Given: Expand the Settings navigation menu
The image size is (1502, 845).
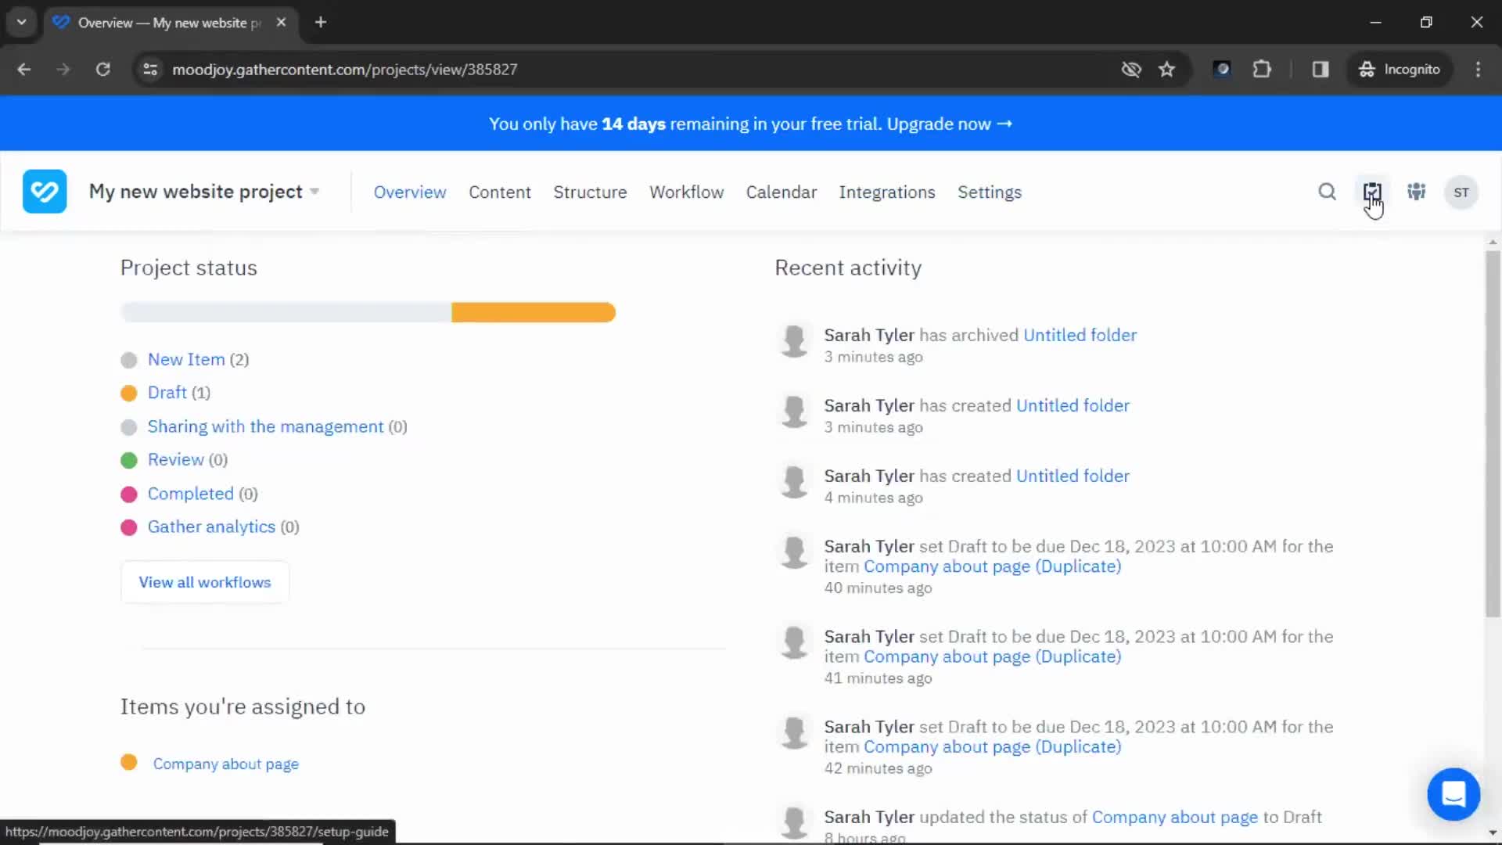Looking at the screenshot, I should point(988,192).
